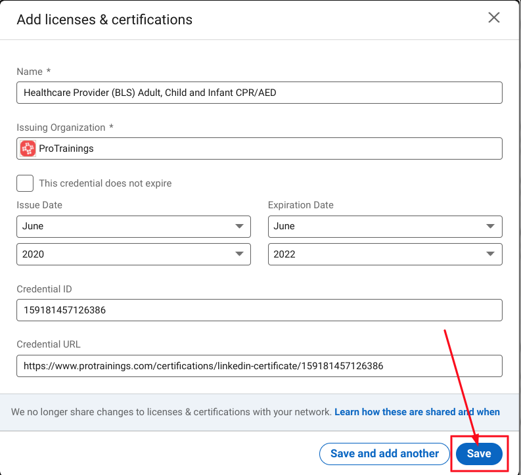Click the ProTrainings organization logo icon
Screen dimensions: 521x475
(28, 148)
